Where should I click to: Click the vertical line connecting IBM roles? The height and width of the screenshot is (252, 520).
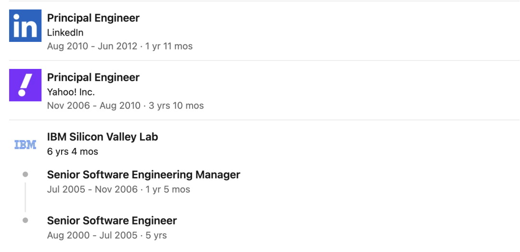25,197
